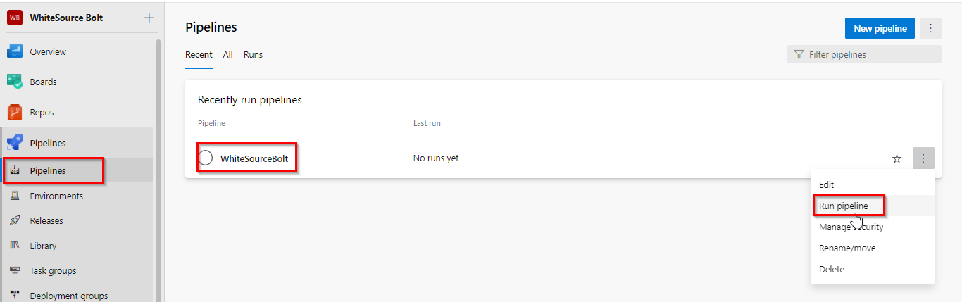Screen dimensions: 962x302
Task: Open more options next to New pipeline
Action: click(930, 28)
